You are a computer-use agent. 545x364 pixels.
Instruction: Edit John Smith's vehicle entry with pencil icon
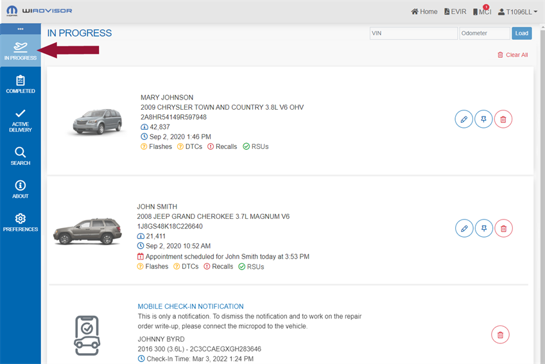click(x=464, y=229)
